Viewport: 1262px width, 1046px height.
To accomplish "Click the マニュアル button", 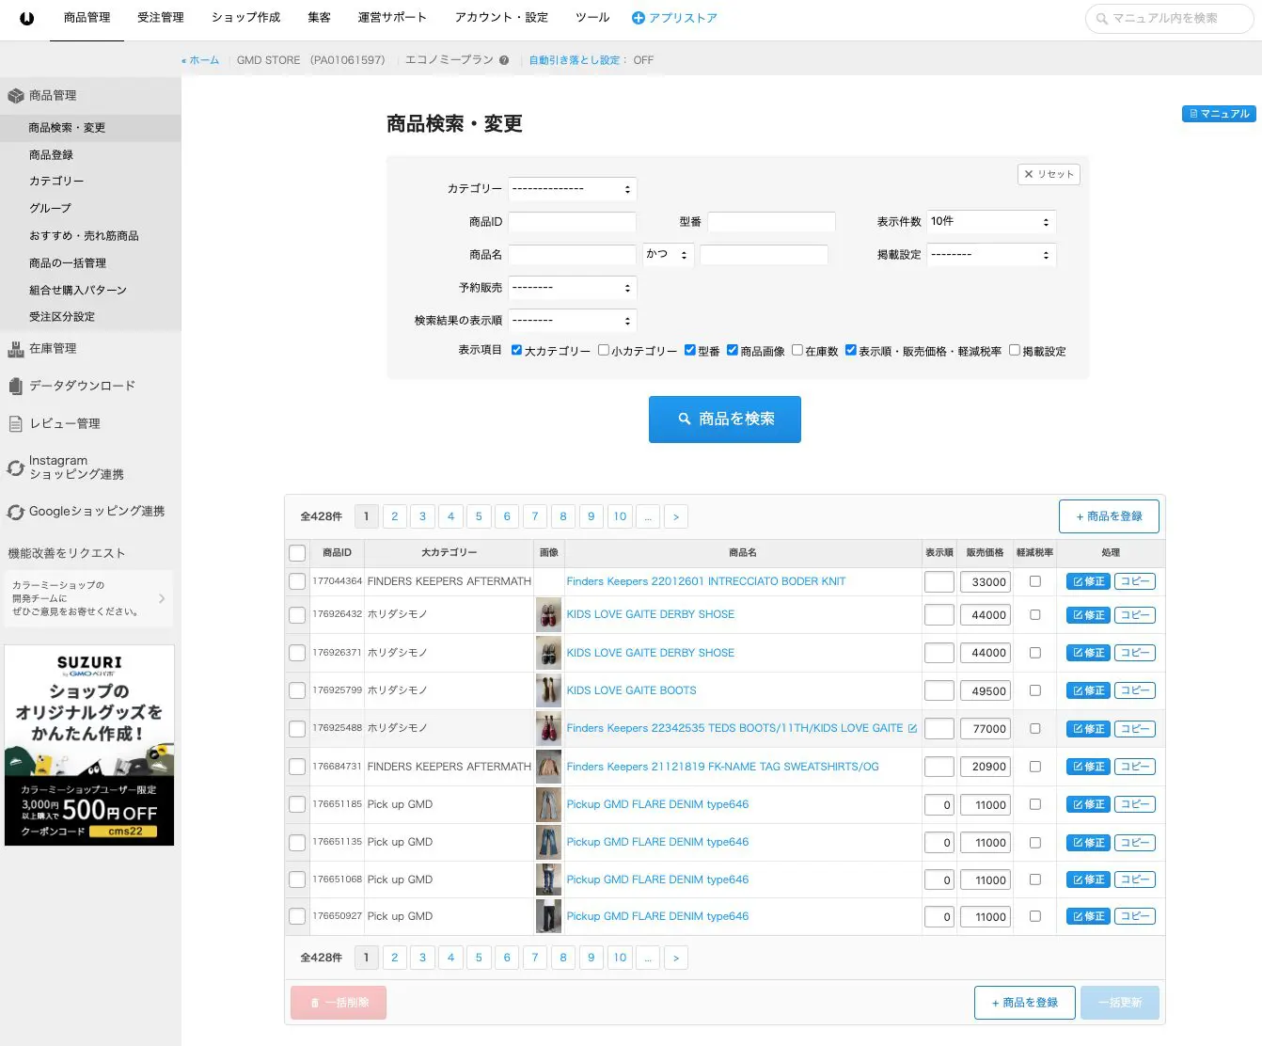I will point(1219,114).
